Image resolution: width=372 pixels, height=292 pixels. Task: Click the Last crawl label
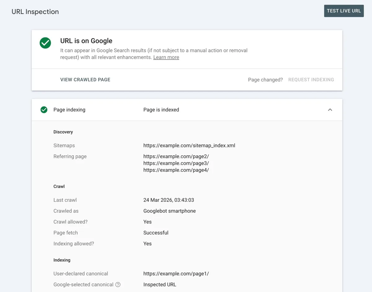(x=65, y=200)
